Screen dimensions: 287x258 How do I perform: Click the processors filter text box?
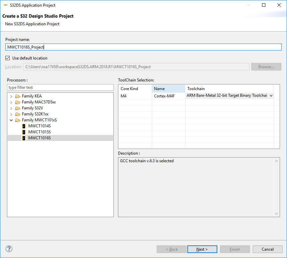(60, 87)
